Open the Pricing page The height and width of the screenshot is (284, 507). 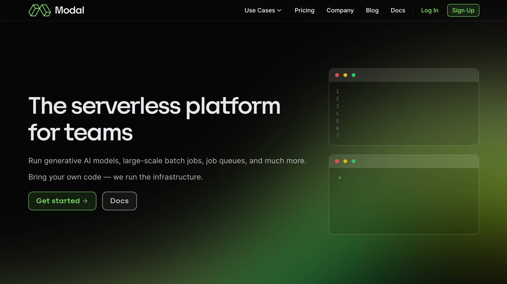click(x=305, y=10)
